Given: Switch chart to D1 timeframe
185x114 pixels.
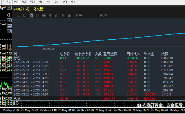Looking at the screenshot, I should [x=57, y=2].
